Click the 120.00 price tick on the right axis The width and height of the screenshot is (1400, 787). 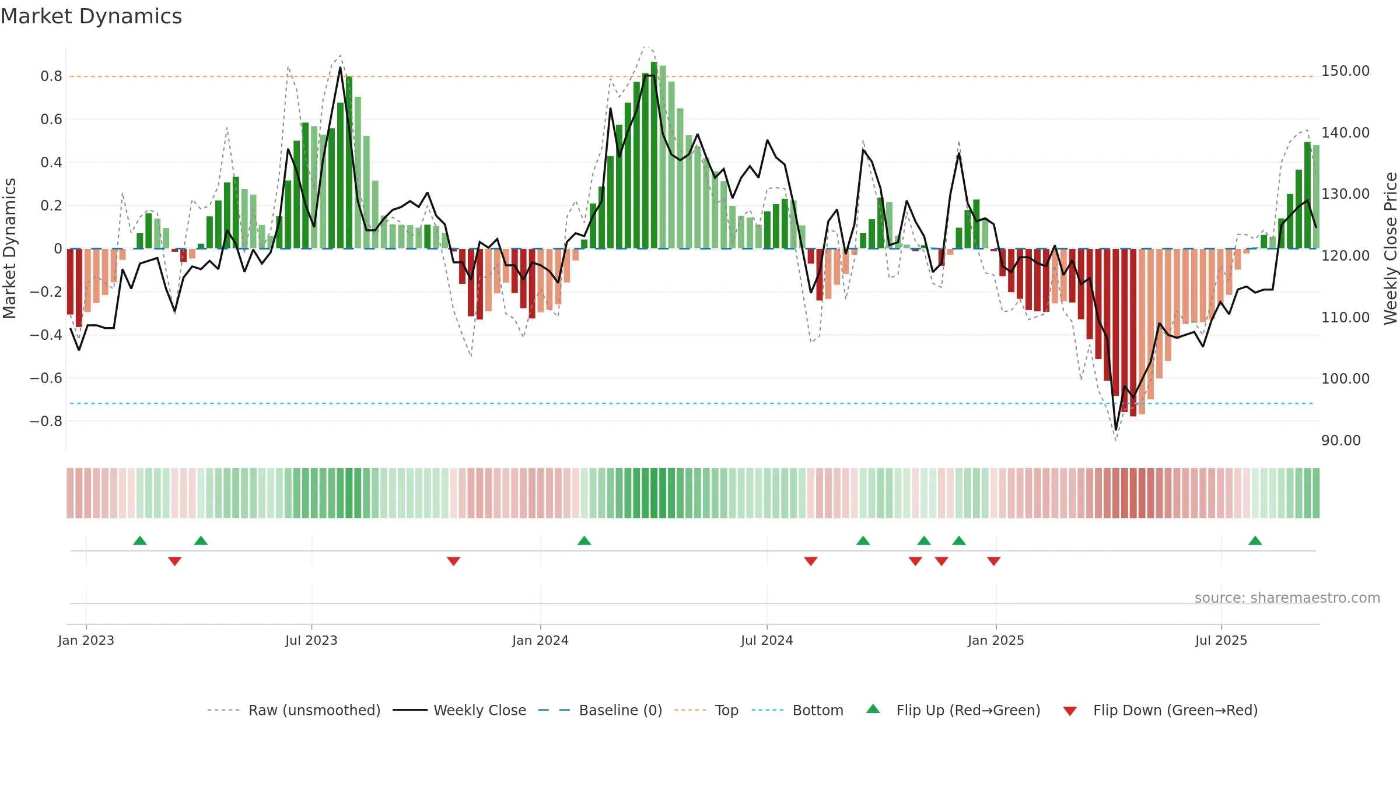1346,256
